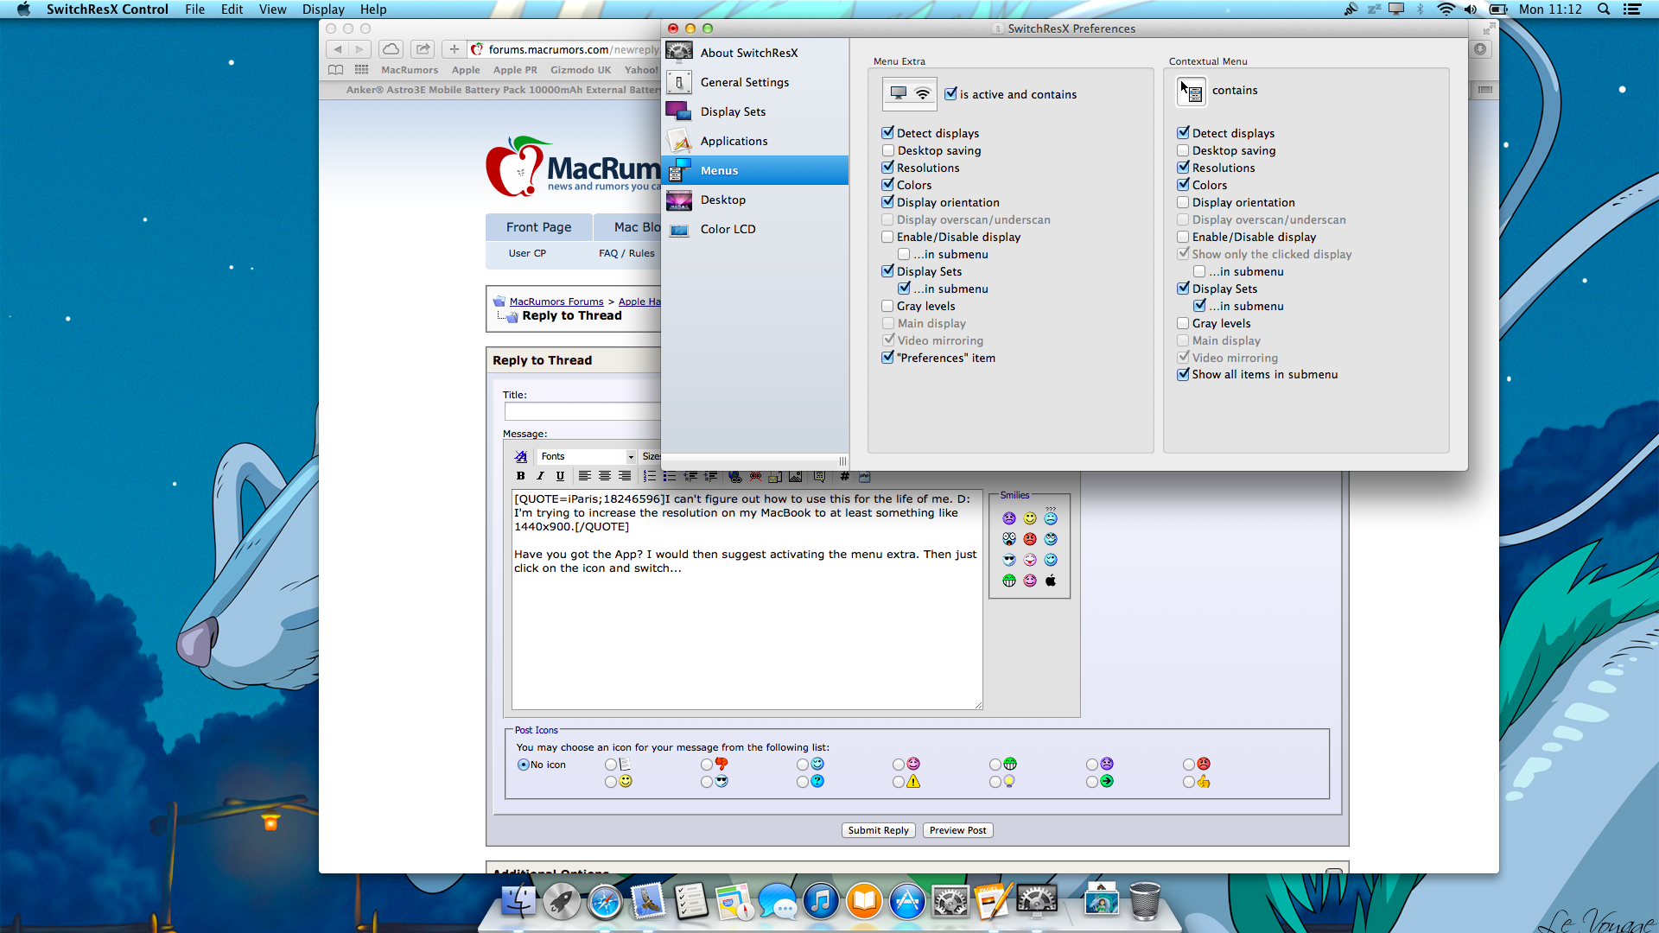1659x933 pixels.
Task: Open iTunes from the Dock
Action: click(821, 902)
